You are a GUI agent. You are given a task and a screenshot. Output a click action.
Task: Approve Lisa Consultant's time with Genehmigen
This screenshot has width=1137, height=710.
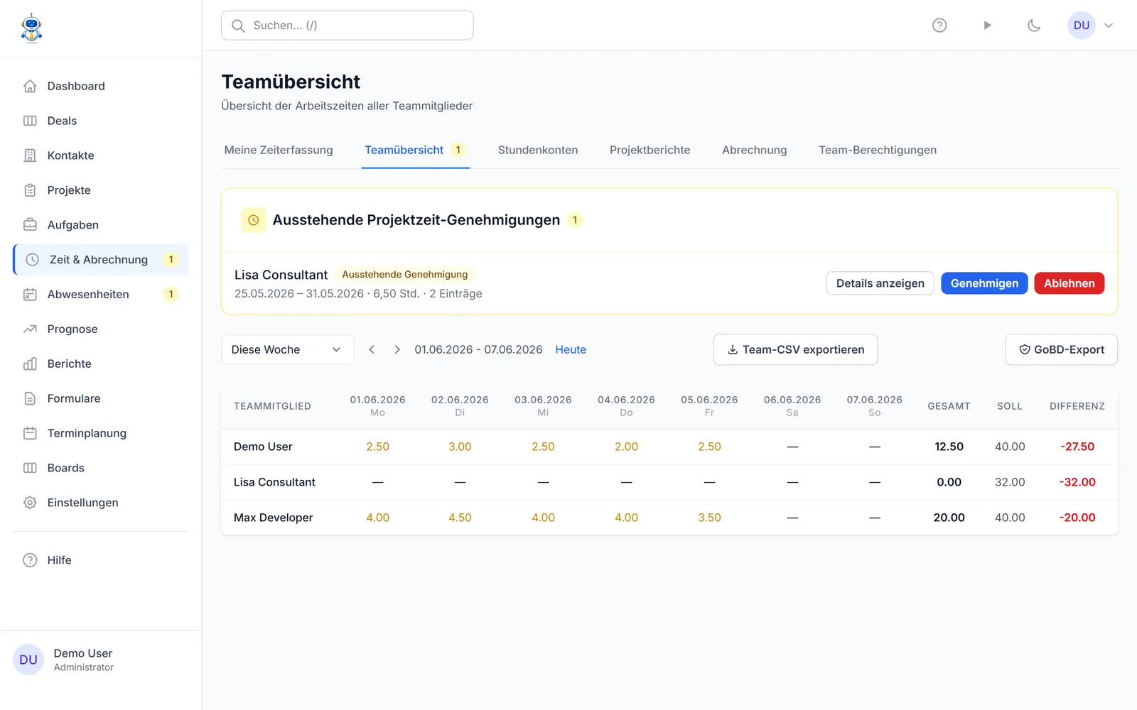pos(984,283)
